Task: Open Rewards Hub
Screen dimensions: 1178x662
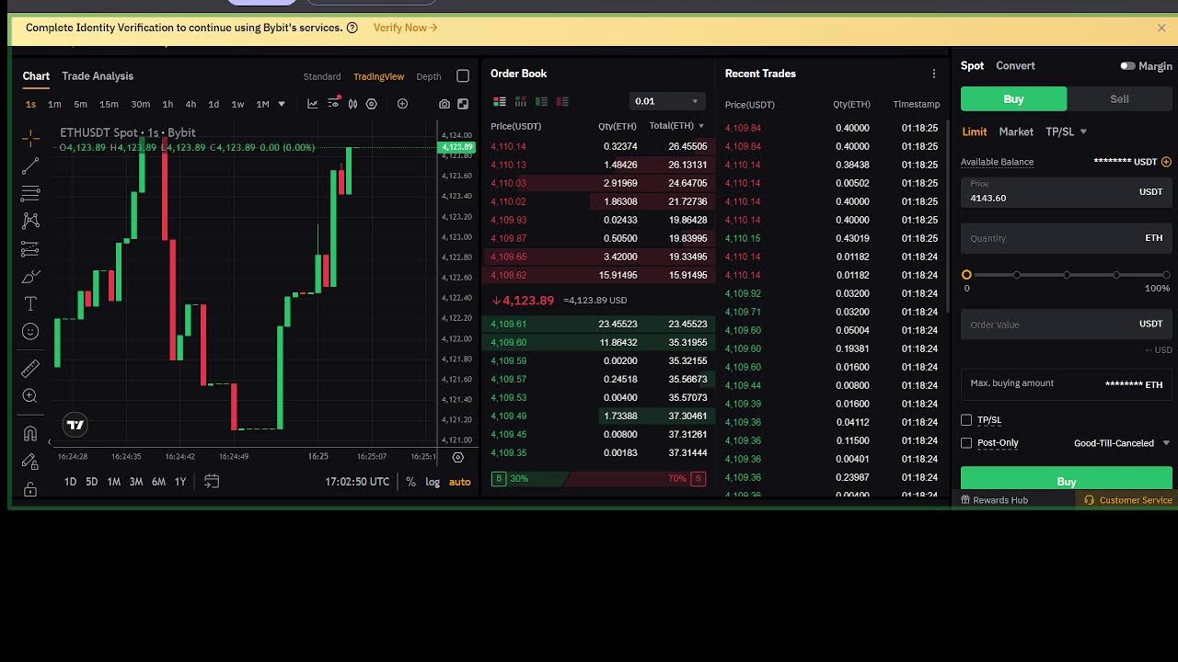Action: pos(993,500)
